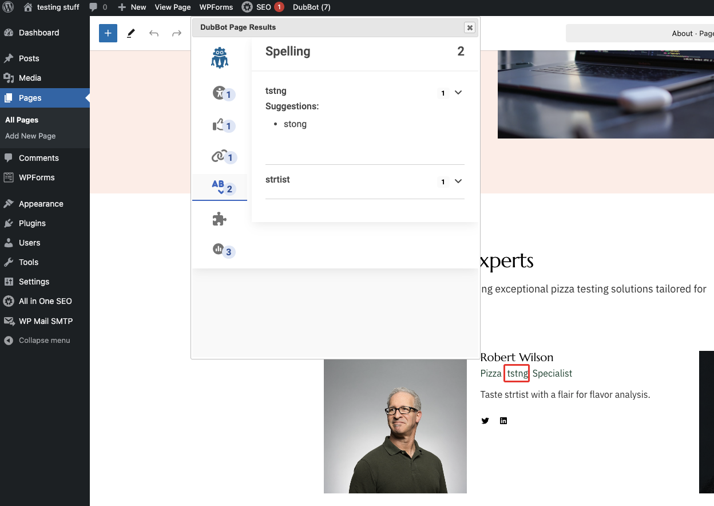Open the chart statistics tab

[220, 250]
